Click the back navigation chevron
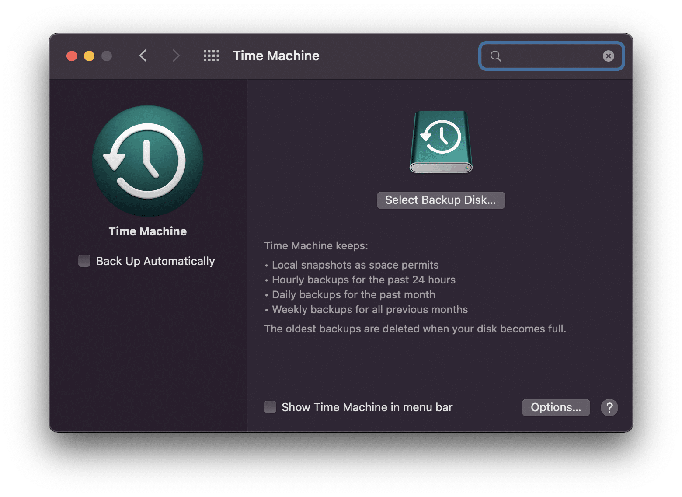 click(x=143, y=56)
